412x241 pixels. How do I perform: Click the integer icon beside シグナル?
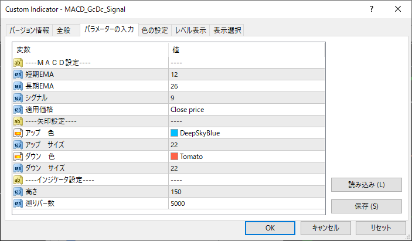coord(18,98)
